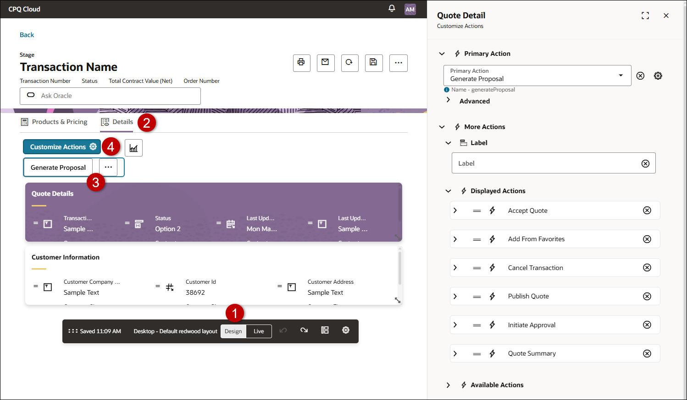Click the undo arrow in the bottom toolbar
687x400 pixels.
click(x=283, y=330)
